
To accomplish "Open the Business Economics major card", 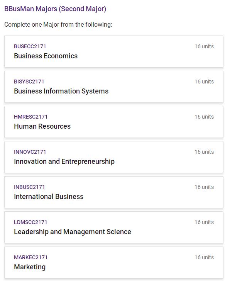I will [x=114, y=52].
